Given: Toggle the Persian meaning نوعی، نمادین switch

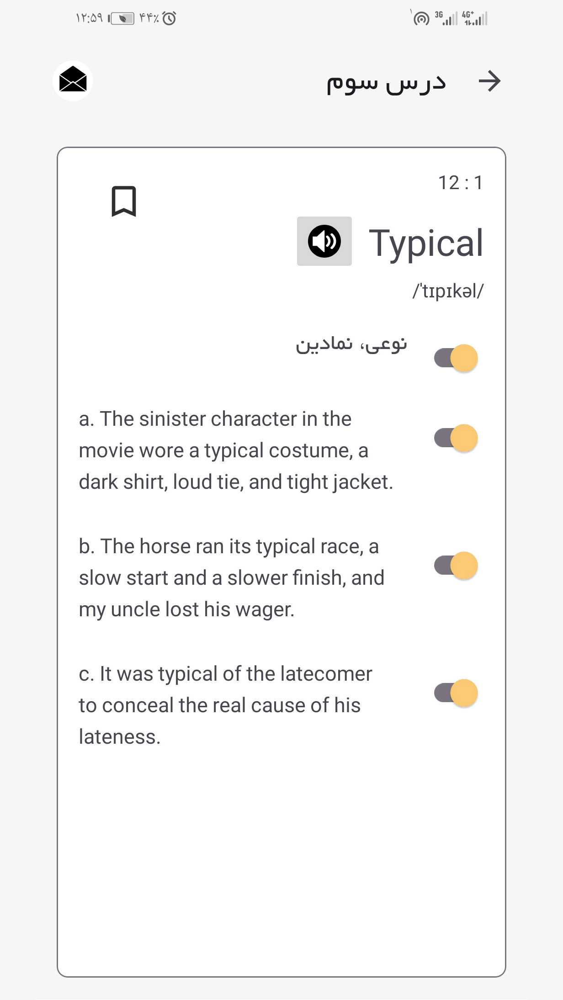Looking at the screenshot, I should pyautogui.click(x=456, y=358).
